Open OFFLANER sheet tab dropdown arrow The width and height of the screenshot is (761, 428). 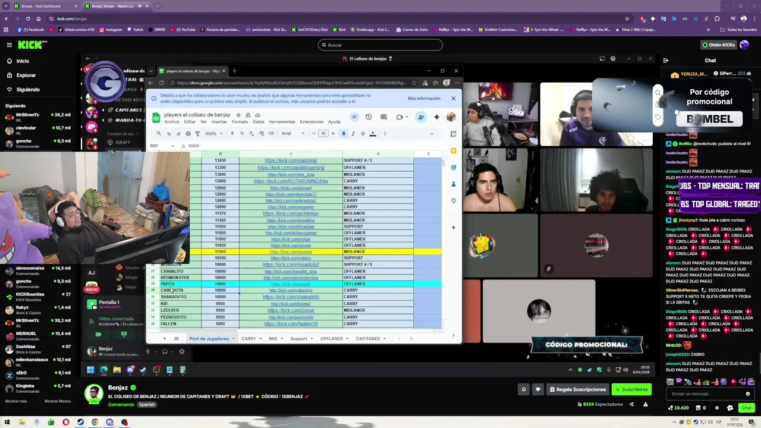pyautogui.click(x=348, y=339)
